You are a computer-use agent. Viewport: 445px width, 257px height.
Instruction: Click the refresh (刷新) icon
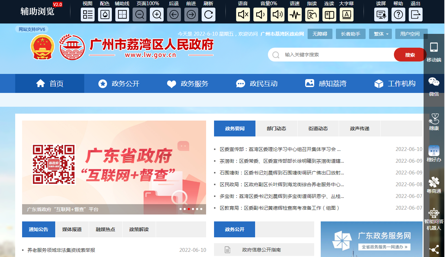coord(209,15)
